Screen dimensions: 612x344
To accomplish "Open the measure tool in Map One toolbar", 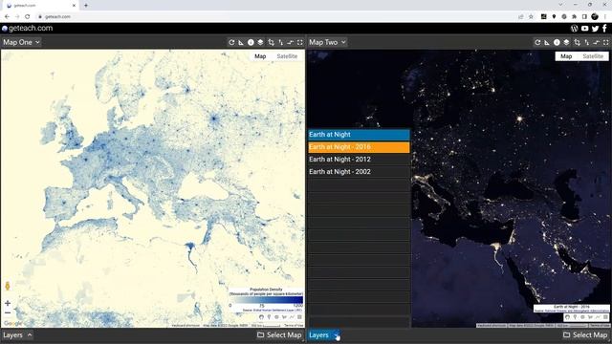I will [241, 42].
